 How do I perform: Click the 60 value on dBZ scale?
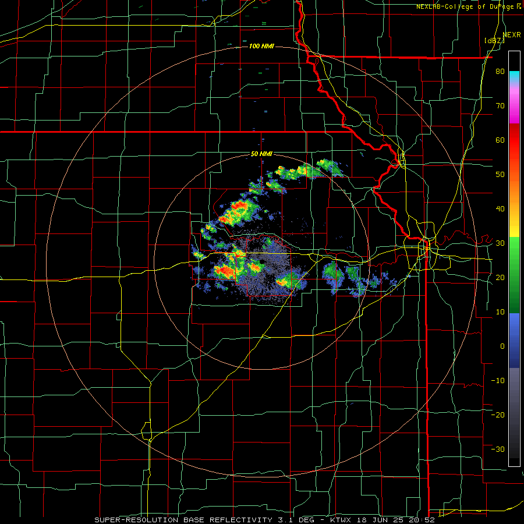pyautogui.click(x=500, y=140)
